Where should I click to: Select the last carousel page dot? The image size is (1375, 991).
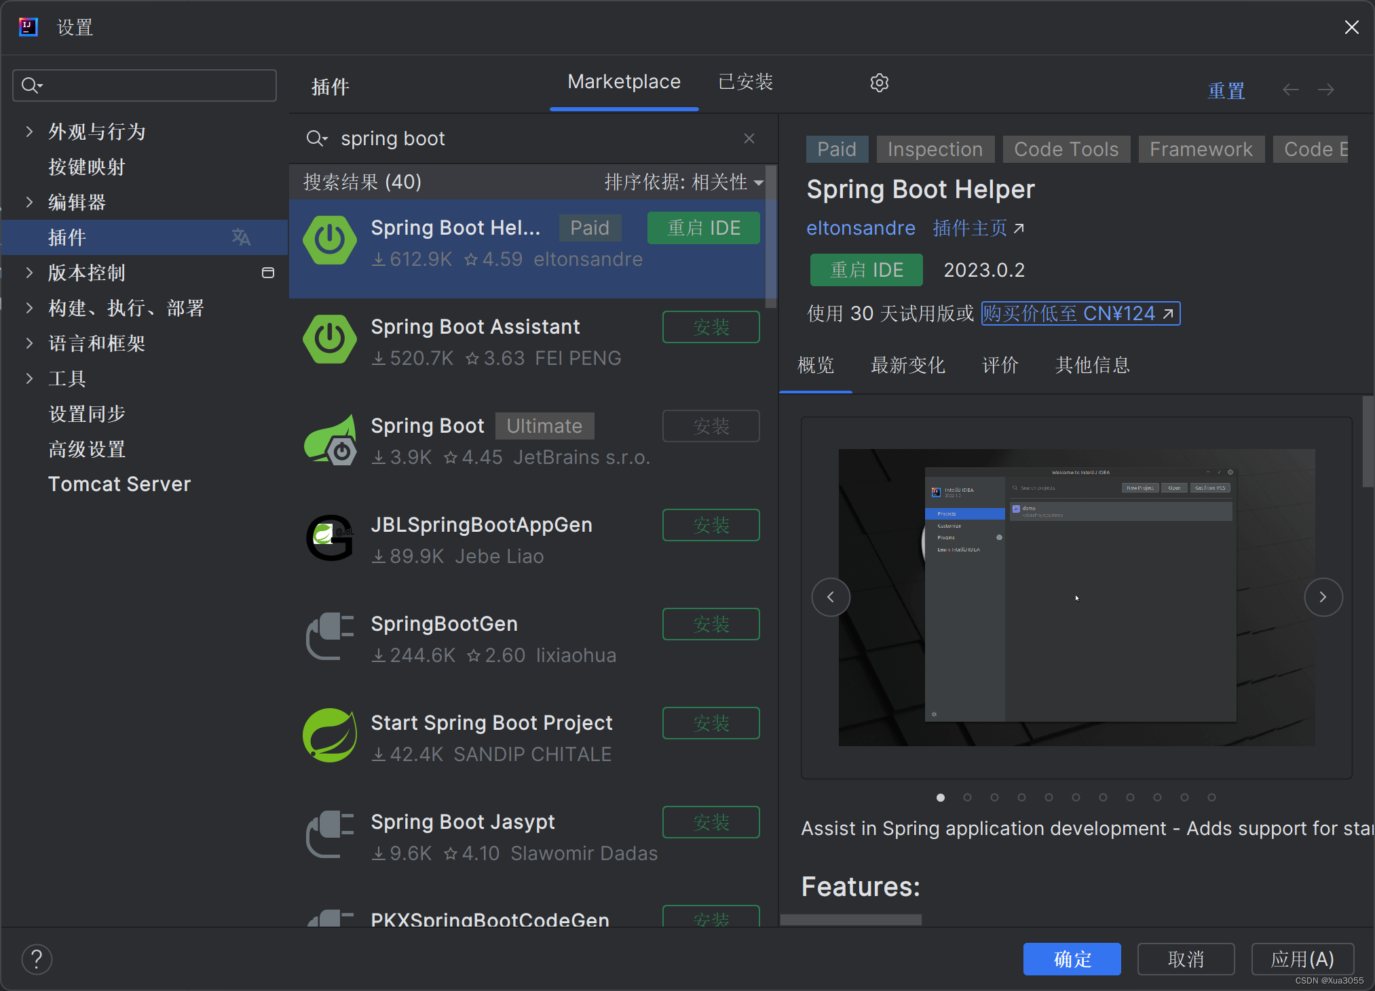pyautogui.click(x=1211, y=797)
